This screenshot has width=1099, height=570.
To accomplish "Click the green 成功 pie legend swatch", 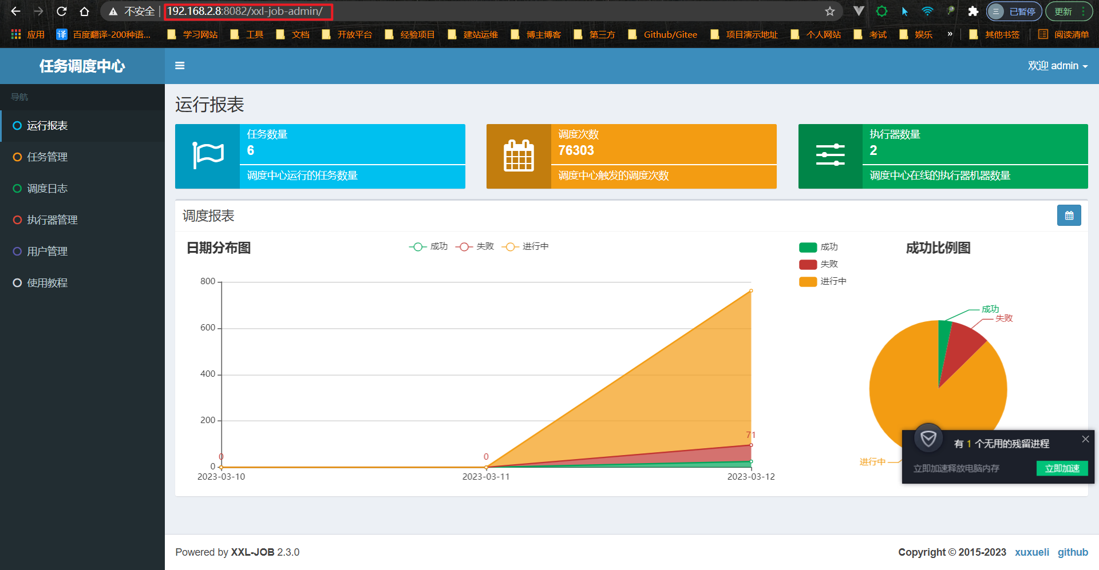I will (x=808, y=247).
